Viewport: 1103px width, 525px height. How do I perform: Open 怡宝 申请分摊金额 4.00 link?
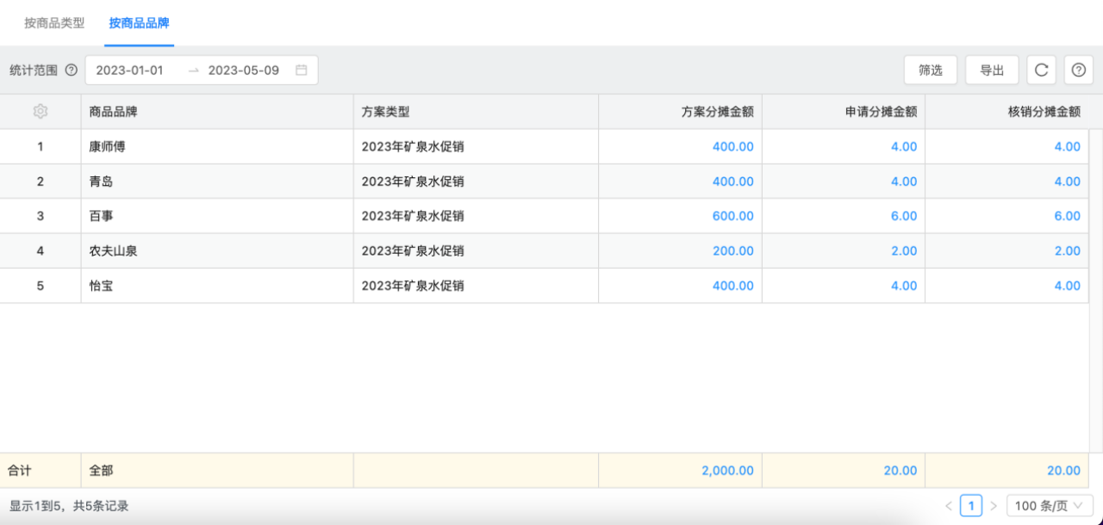tap(904, 286)
